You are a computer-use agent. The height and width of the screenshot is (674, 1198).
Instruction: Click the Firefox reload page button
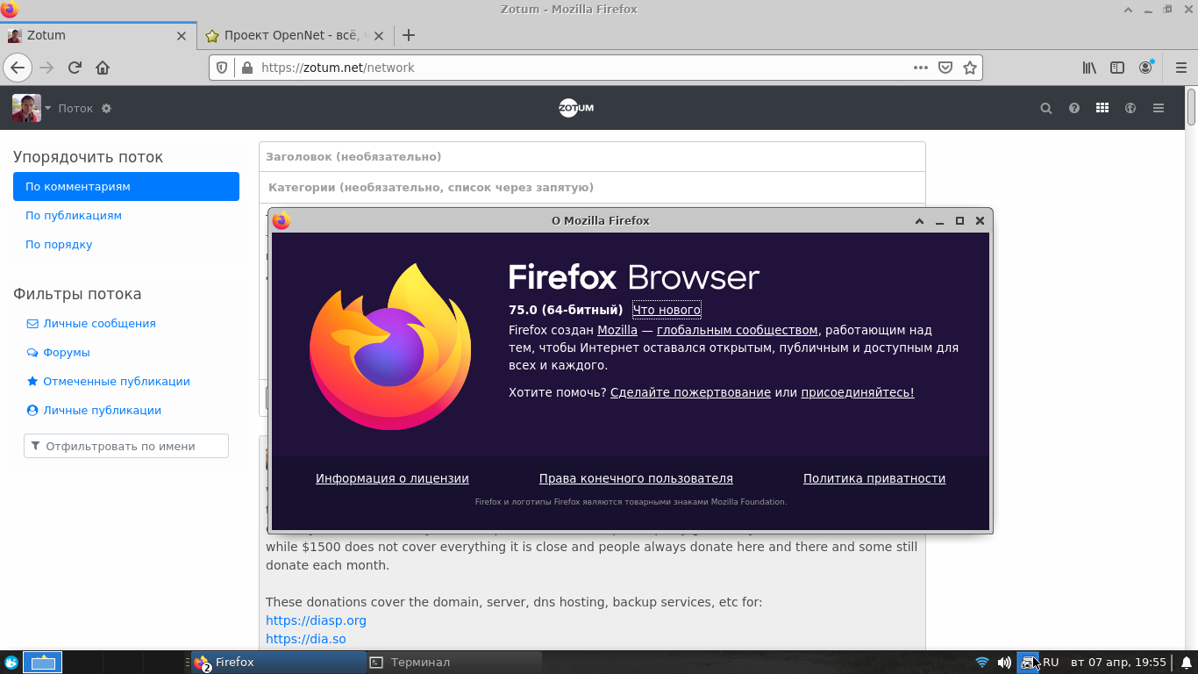pyautogui.click(x=75, y=68)
